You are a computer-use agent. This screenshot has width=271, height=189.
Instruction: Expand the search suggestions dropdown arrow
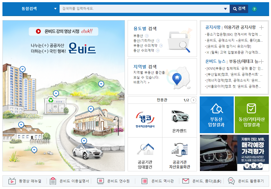pos(225,9)
